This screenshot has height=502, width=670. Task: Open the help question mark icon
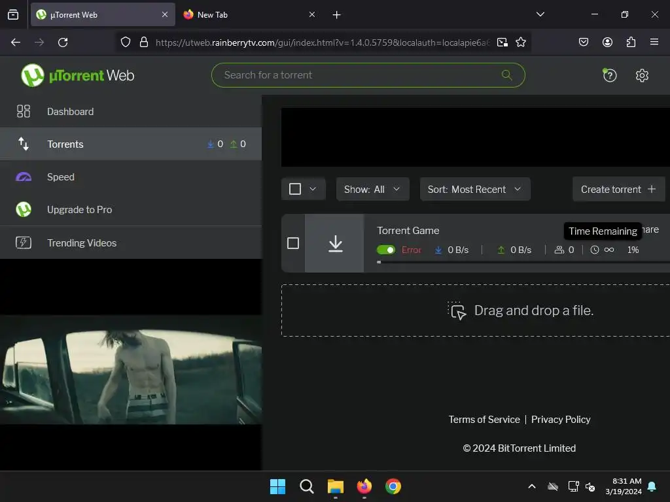click(x=609, y=76)
